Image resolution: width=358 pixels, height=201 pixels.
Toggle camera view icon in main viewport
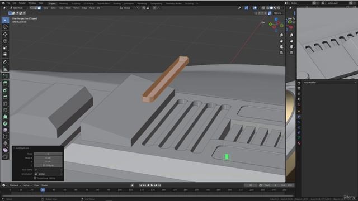tap(281, 47)
